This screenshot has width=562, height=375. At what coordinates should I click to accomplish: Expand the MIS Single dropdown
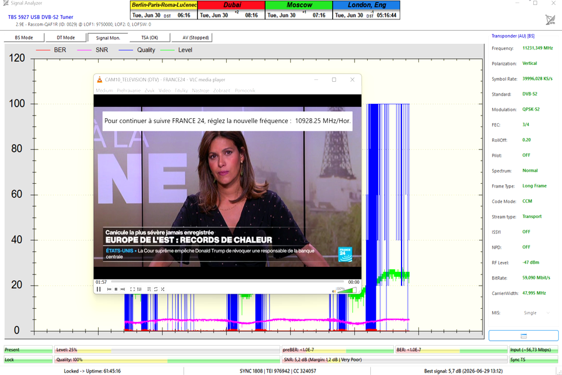[x=536, y=313]
